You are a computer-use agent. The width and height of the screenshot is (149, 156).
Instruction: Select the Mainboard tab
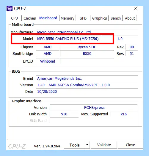click(48, 18)
